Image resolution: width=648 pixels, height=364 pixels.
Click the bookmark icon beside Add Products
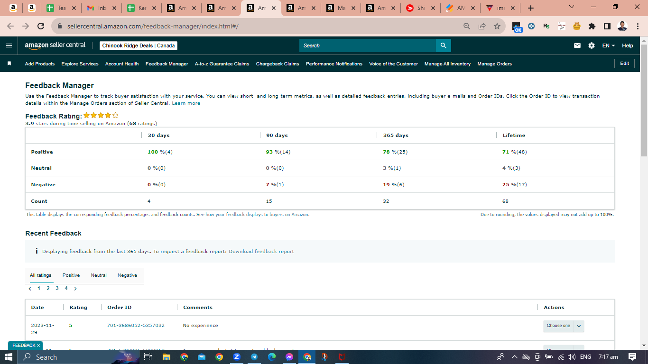tap(9, 64)
